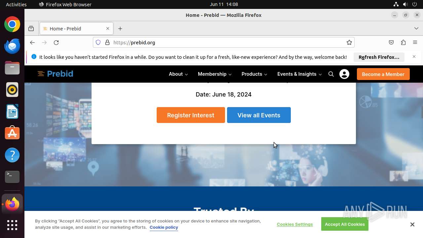Open Firefox Web Browser app menu

click(65, 4)
